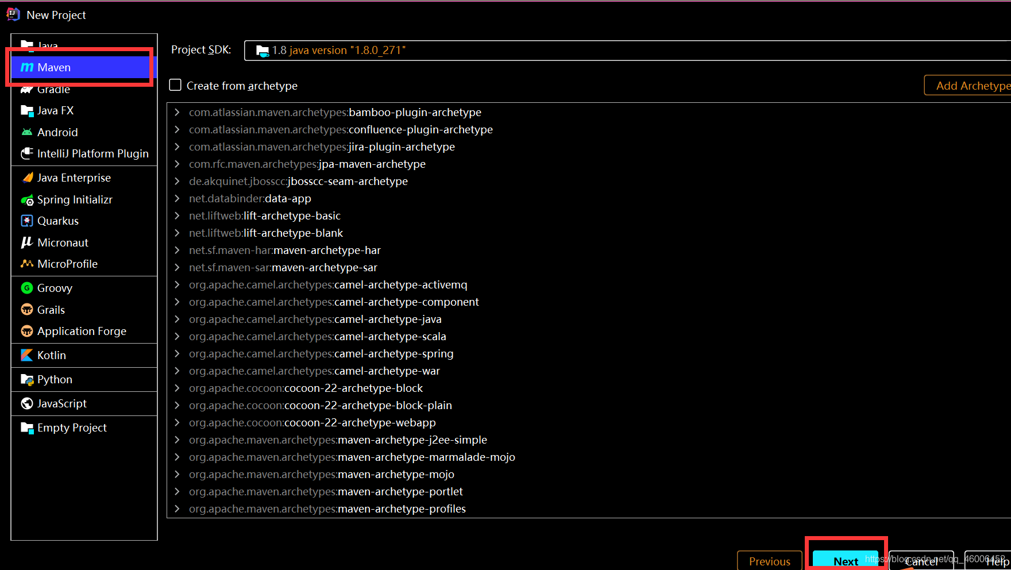Select maven-archetype-sar row
The image size is (1011, 570).
click(589, 267)
